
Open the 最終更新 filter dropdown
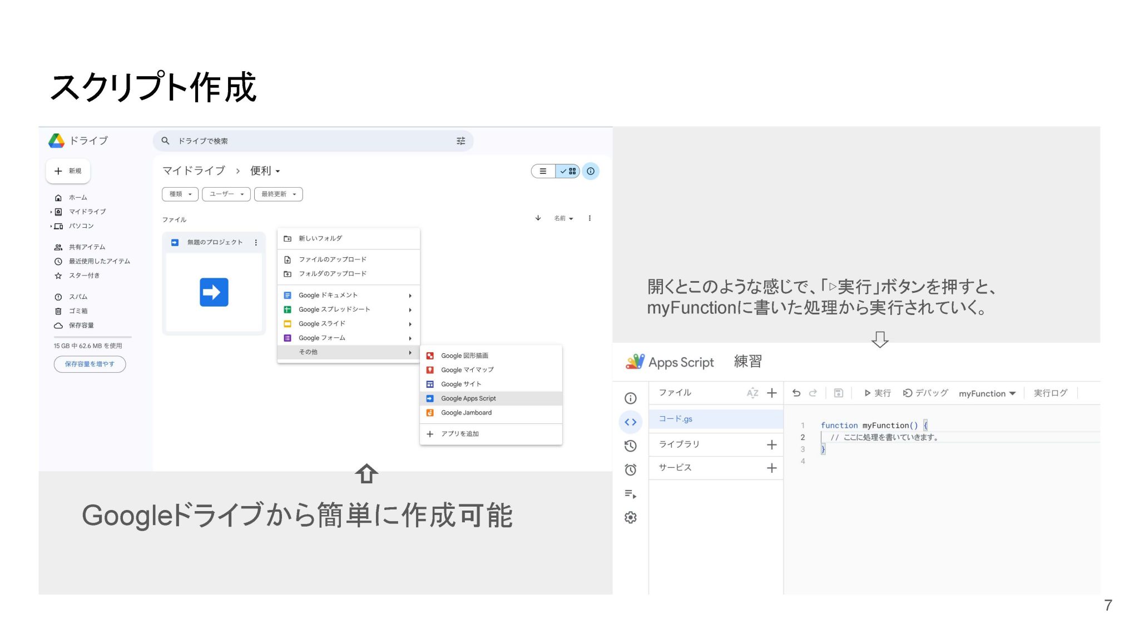278,194
